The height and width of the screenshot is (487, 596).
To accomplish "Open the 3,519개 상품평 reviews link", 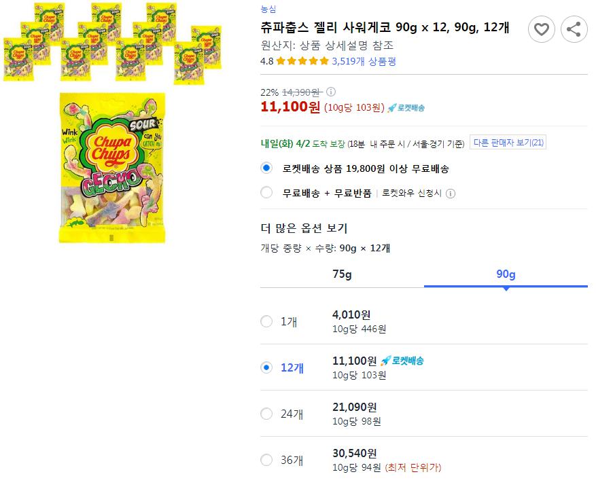I will coord(364,61).
